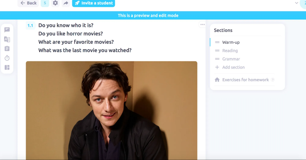Open the layout grid icon in sidebar
306x160 pixels.
[7, 67]
